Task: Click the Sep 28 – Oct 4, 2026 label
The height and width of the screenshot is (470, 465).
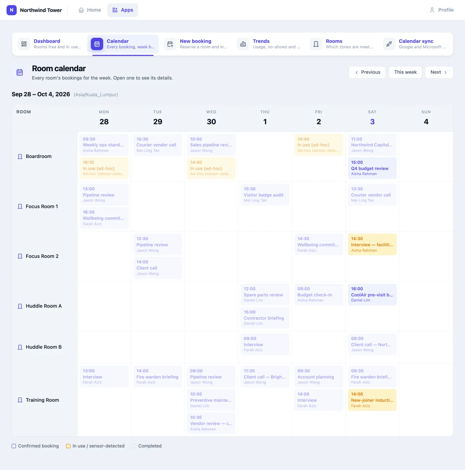Action: 41,94
